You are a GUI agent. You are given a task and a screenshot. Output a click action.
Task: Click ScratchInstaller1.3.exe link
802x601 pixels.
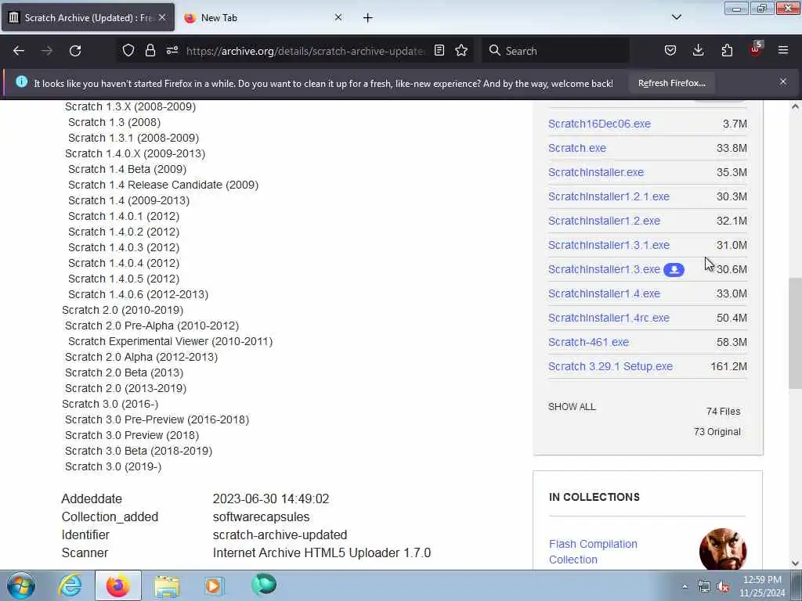pos(604,269)
